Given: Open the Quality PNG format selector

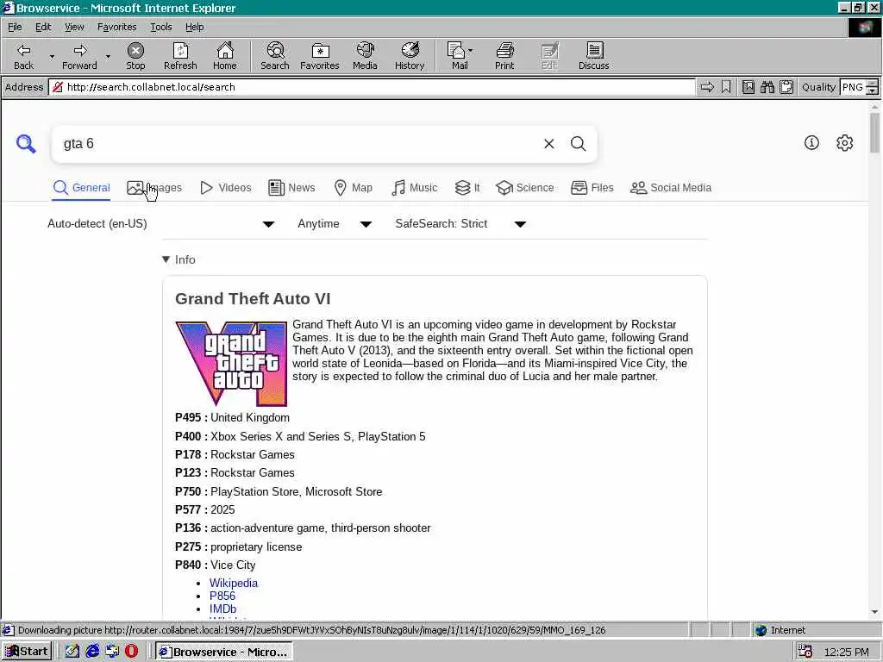Looking at the screenshot, I should click(x=860, y=87).
